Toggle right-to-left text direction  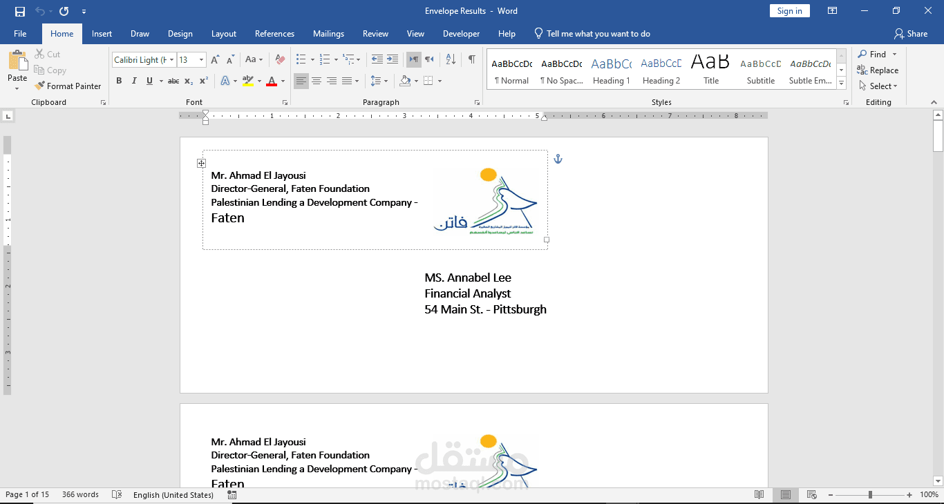click(x=429, y=59)
